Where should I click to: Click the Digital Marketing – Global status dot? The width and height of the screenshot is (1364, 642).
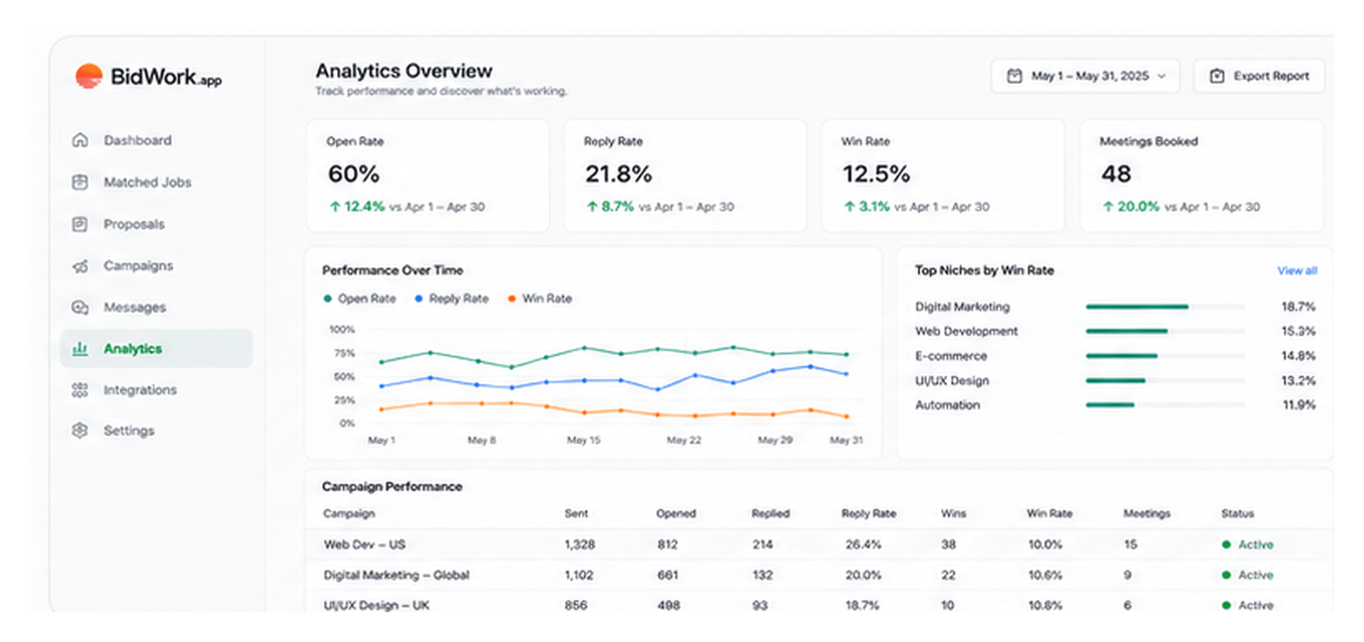[1226, 575]
